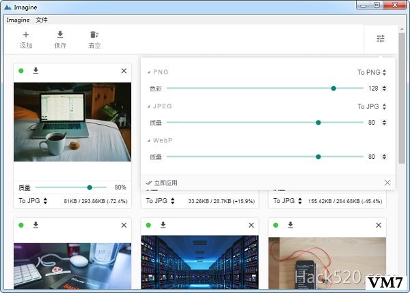Click the 81KB / 293.86KB (-72.4%) size text
Viewport: 410px width, 293px height.
[96, 201]
